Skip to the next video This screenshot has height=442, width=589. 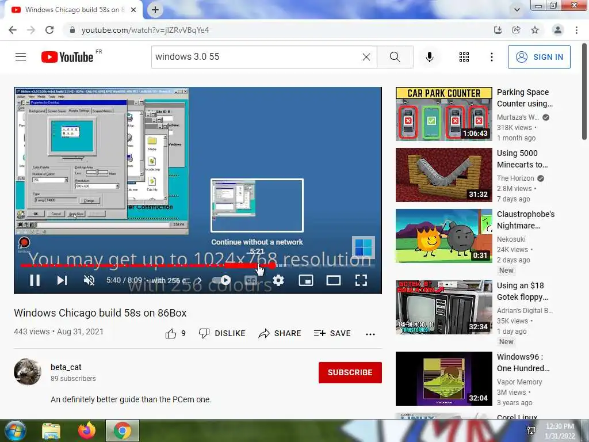click(x=62, y=280)
